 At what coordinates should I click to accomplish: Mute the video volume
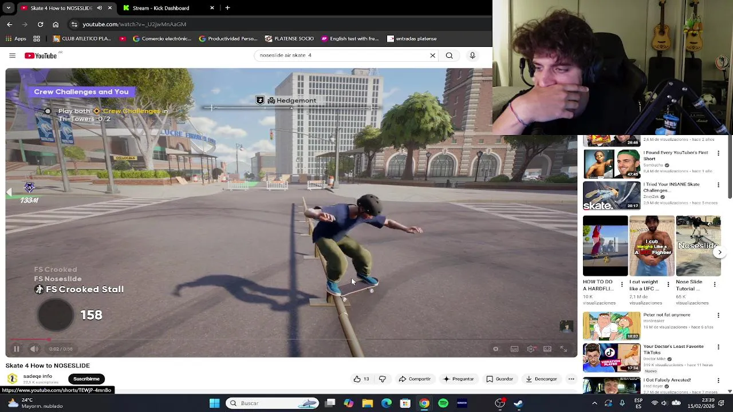pyautogui.click(x=34, y=348)
